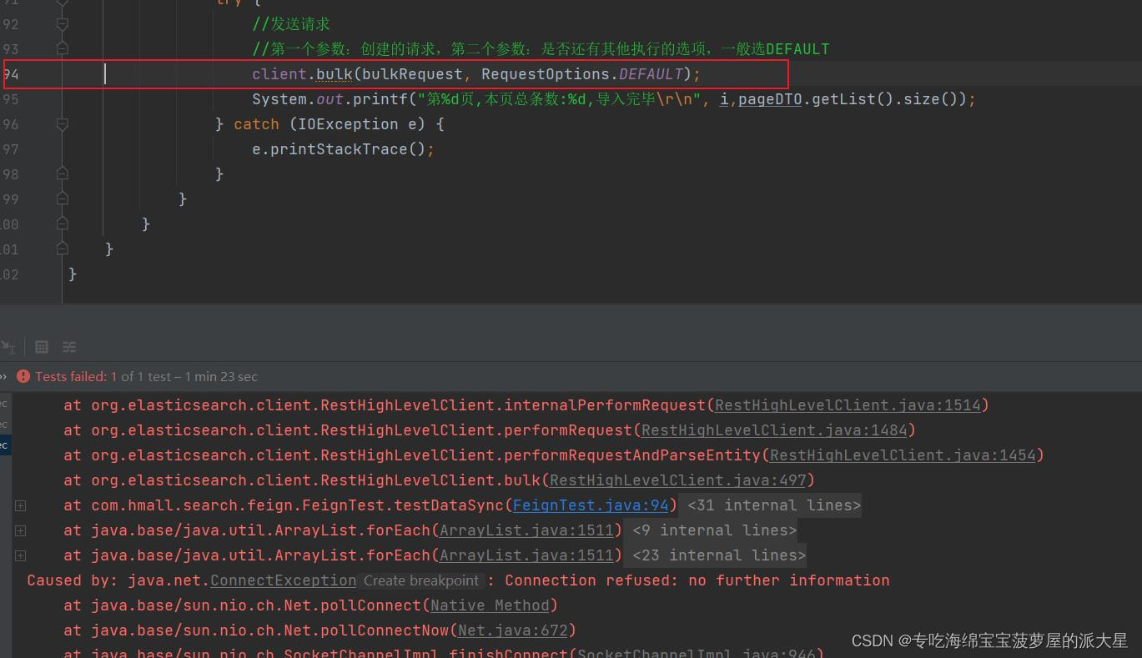The image size is (1142, 658).
Task: Open RestHighLevelClient.java:497 link
Action: (x=678, y=480)
